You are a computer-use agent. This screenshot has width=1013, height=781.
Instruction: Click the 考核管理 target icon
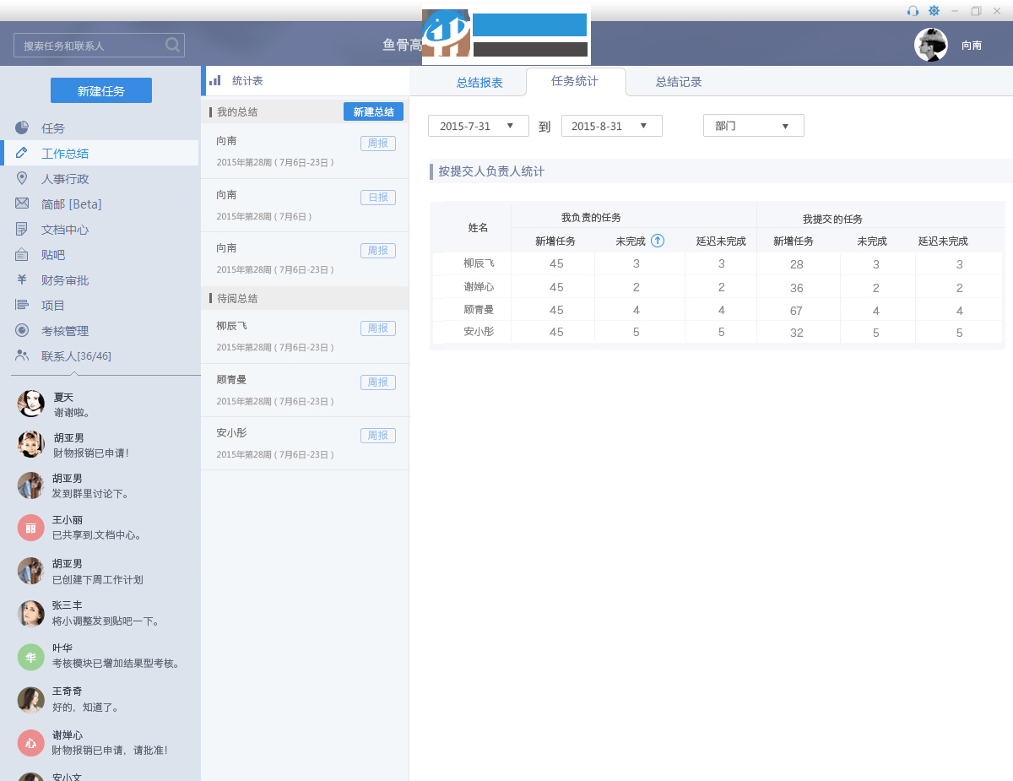click(x=22, y=330)
